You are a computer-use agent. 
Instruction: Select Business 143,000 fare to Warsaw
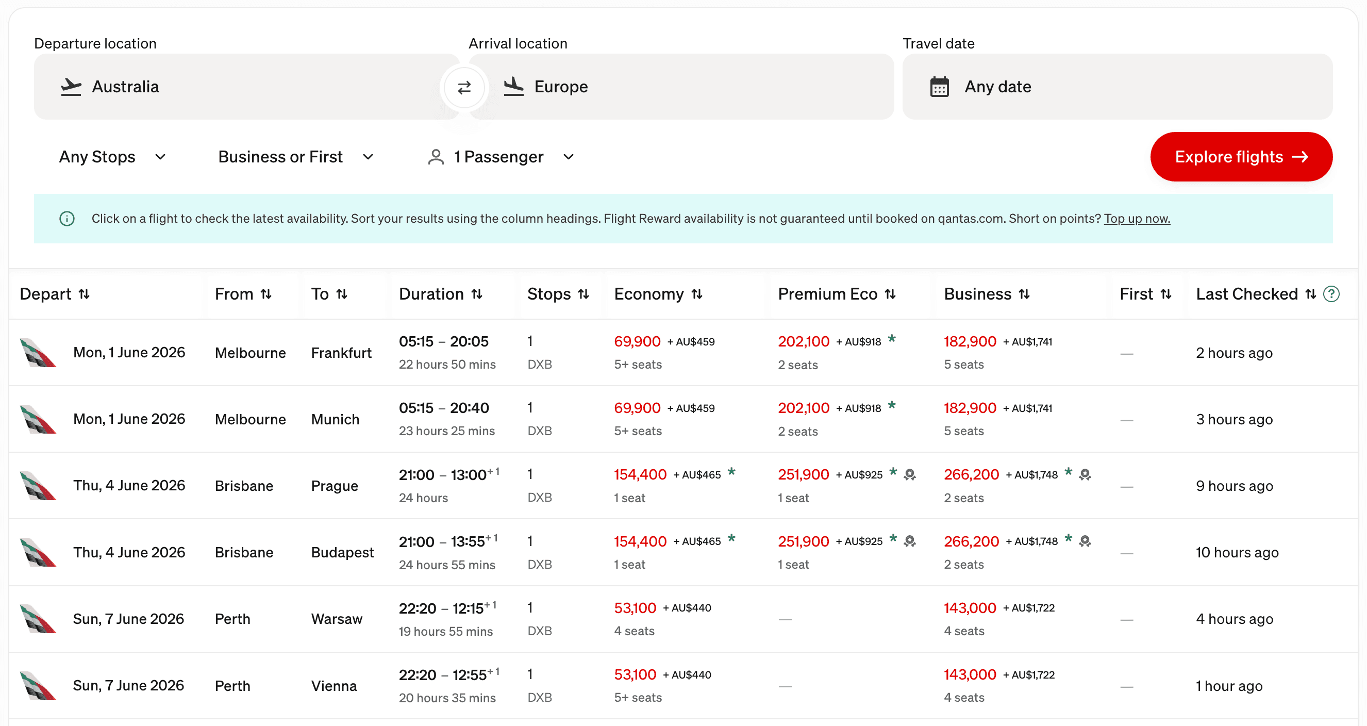(970, 608)
